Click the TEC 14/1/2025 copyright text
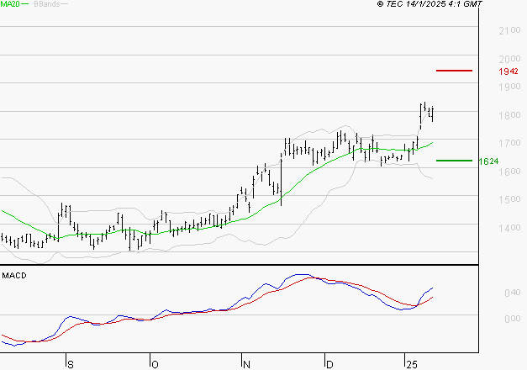This screenshot has width=527, height=370. click(x=430, y=4)
